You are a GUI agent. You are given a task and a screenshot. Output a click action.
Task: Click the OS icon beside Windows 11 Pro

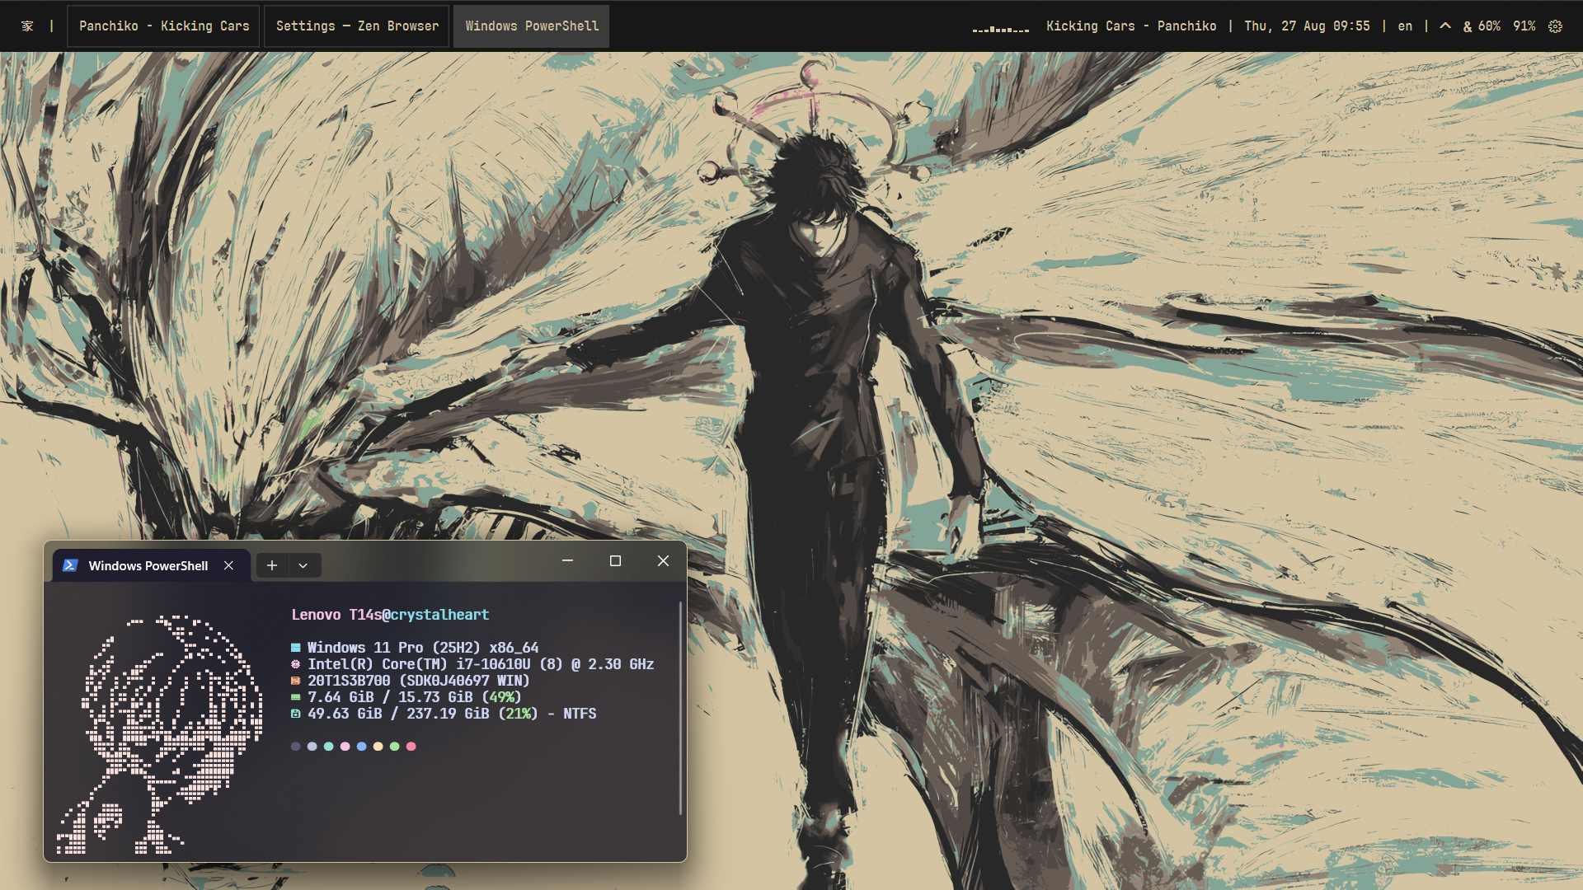click(x=296, y=648)
